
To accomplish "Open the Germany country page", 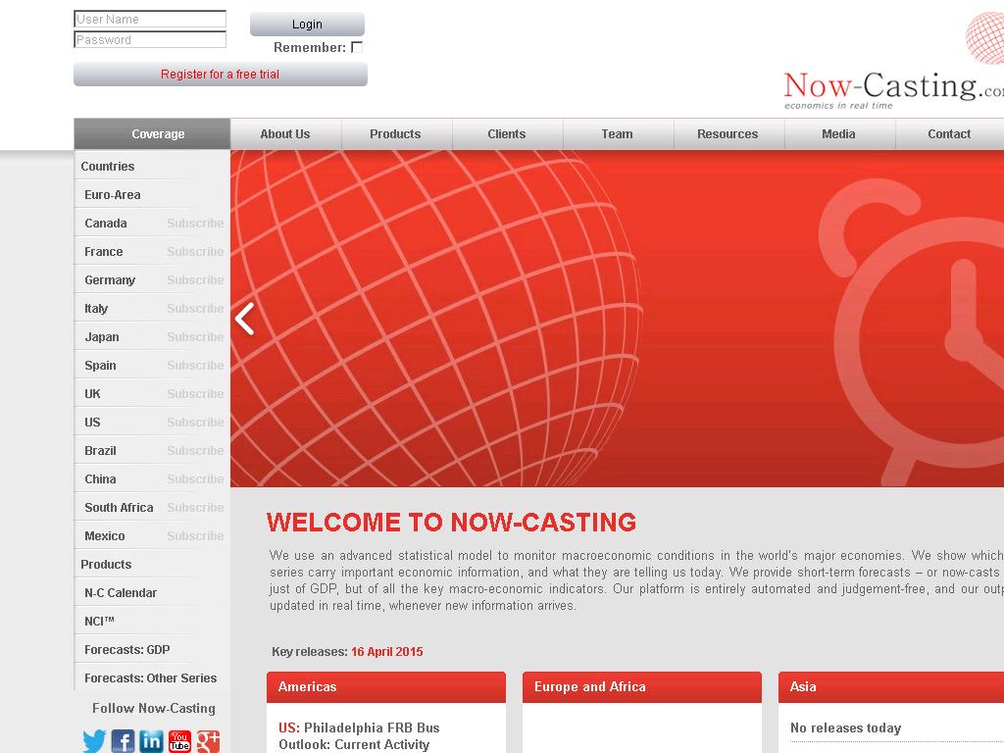I will pyautogui.click(x=110, y=279).
